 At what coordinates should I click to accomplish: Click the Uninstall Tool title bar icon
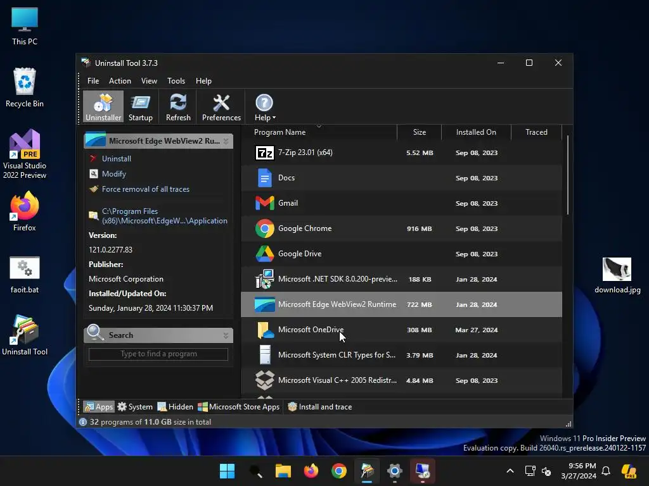(86, 63)
